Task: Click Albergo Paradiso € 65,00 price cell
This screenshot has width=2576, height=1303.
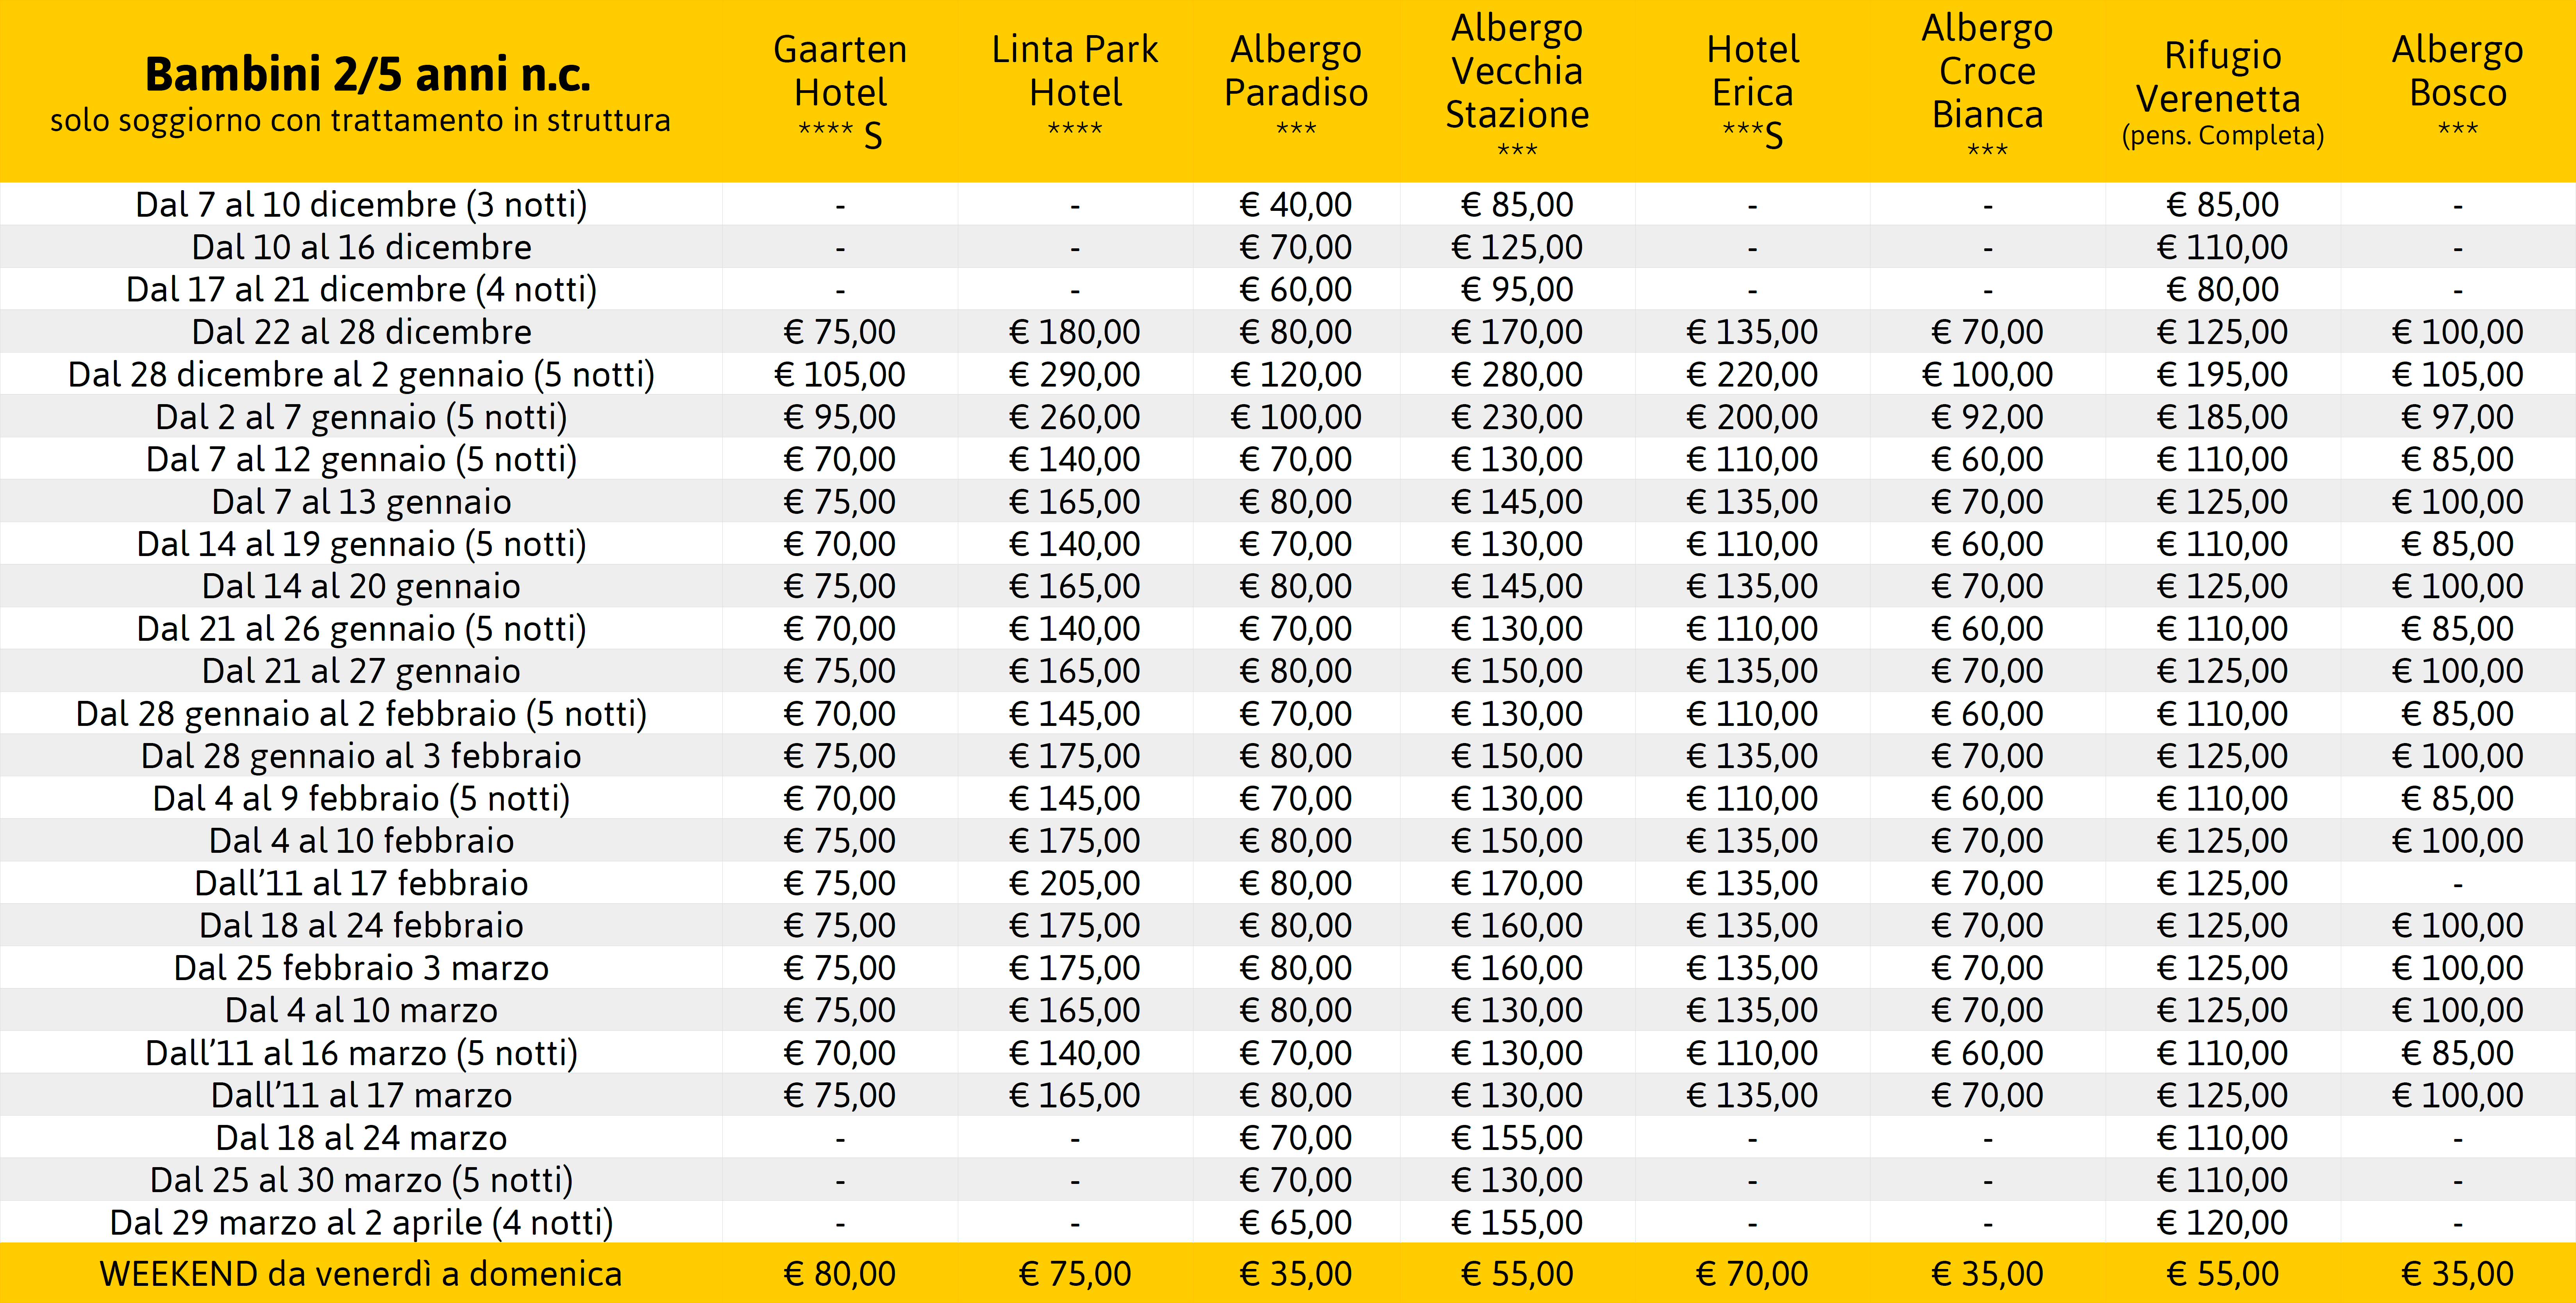Action: [1296, 1222]
